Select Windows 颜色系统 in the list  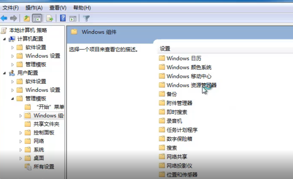189,67
